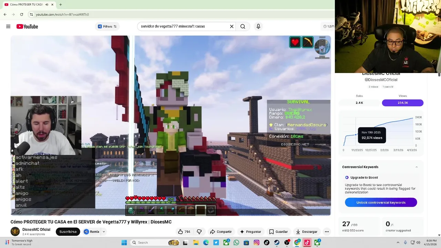441x248 pixels.
Task: Open the clock showing 8:09 PM
Action: tap(431, 242)
